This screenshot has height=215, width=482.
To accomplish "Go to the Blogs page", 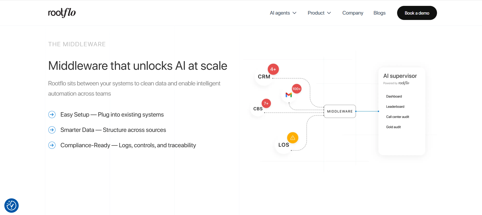I will pyautogui.click(x=379, y=13).
